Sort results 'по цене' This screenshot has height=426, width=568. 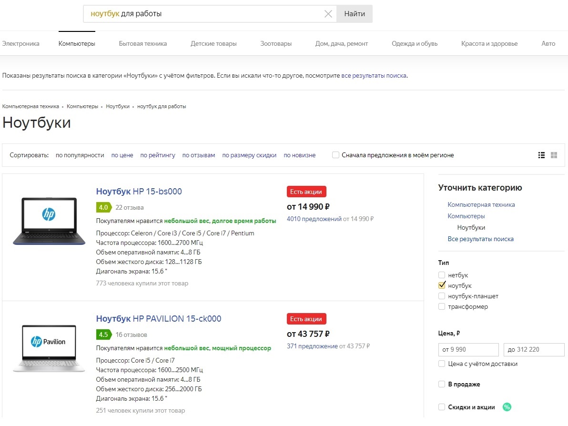click(x=122, y=155)
